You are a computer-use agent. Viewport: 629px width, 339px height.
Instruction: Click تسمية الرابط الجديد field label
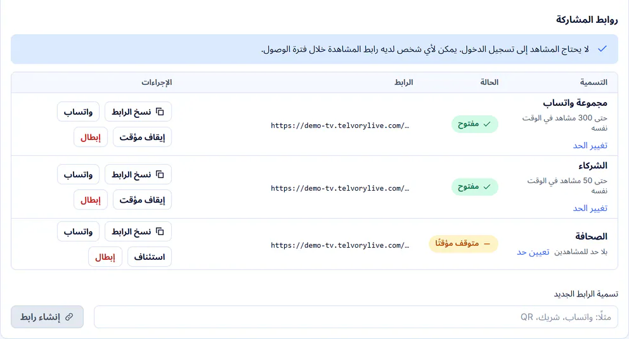click(x=586, y=295)
